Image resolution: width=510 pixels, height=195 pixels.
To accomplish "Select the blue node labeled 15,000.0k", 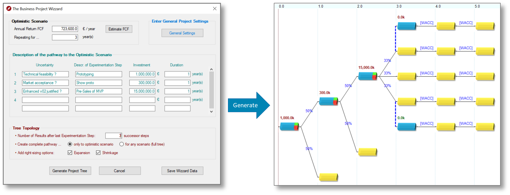I will (367, 76).
